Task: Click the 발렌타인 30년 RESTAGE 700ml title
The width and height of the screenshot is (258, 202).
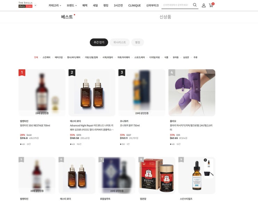Action: point(35,126)
